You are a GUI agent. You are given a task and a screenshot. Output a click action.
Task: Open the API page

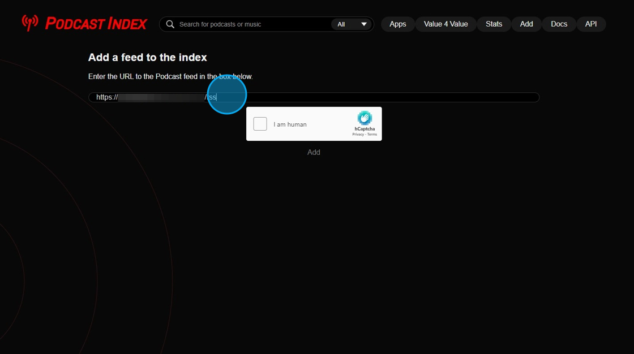pyautogui.click(x=591, y=24)
